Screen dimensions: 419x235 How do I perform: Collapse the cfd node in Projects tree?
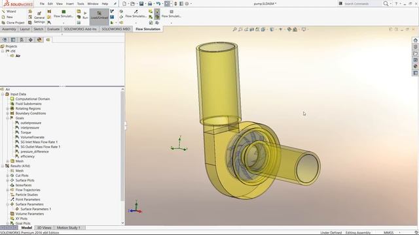tap(3, 51)
